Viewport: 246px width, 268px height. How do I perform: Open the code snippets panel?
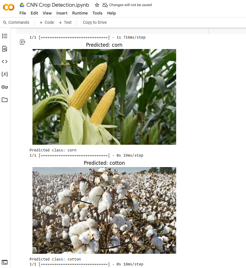(5, 61)
